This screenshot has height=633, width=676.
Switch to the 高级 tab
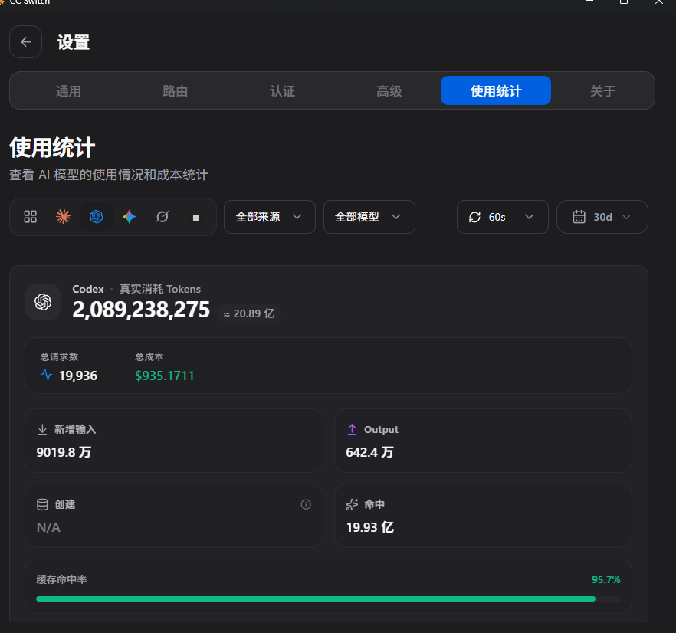coord(389,91)
